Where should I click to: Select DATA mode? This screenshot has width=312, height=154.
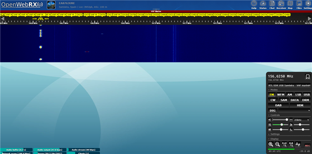pyautogui.click(x=294, y=100)
